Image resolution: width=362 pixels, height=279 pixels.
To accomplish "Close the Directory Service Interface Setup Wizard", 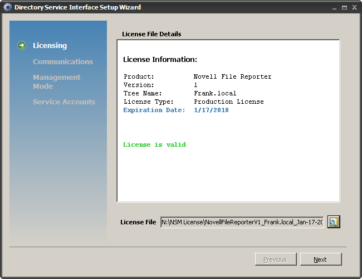I will point(354,7).
